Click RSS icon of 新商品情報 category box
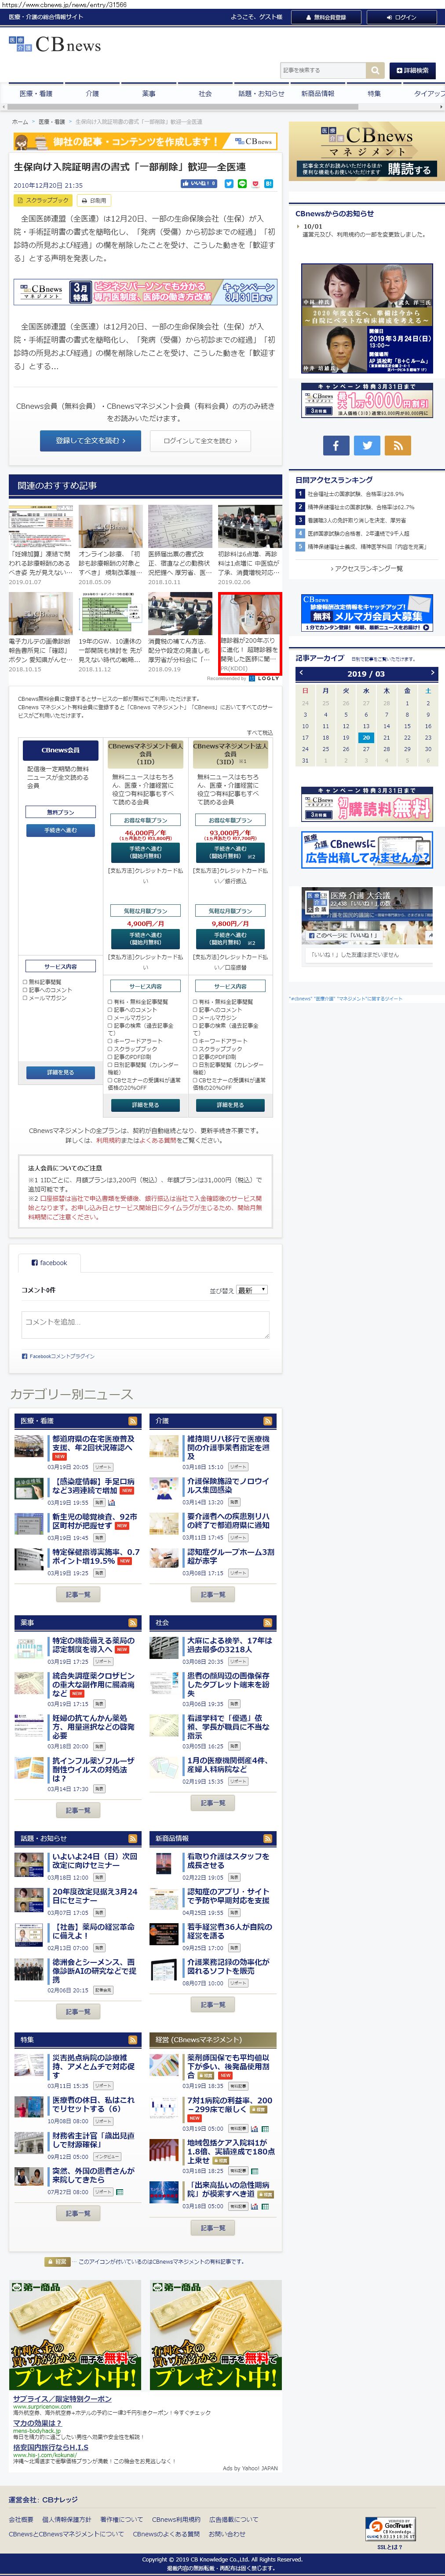 [x=267, y=1839]
